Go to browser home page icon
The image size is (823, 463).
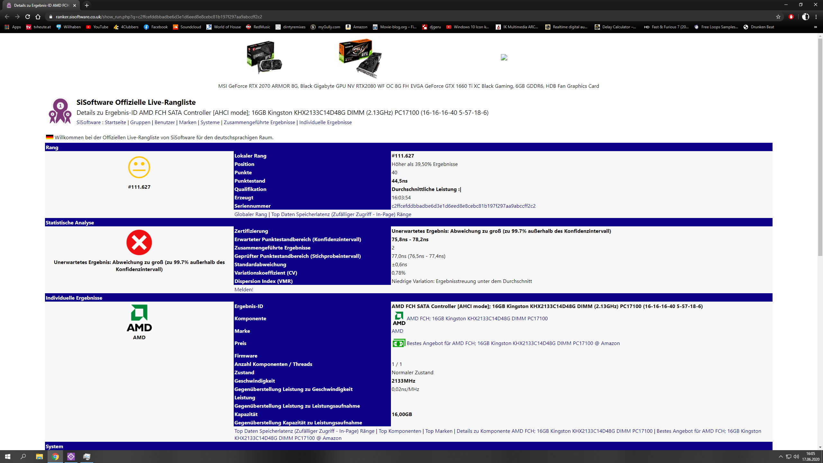pyautogui.click(x=38, y=17)
